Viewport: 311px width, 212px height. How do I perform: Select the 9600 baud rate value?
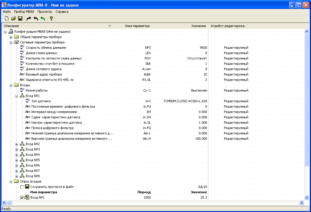pyautogui.click(x=203, y=48)
